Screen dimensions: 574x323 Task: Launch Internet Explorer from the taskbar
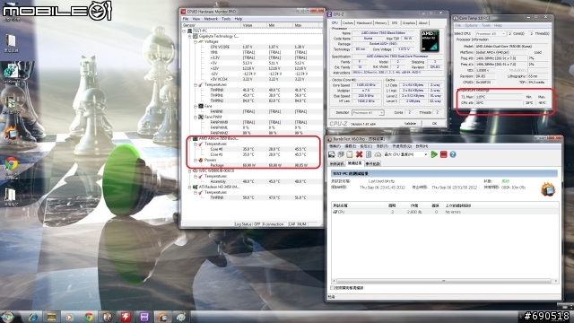click(33, 317)
